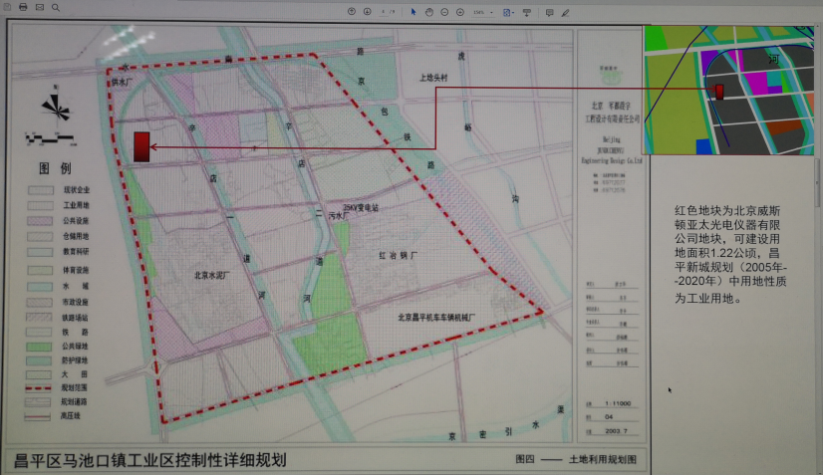Go to the previous page with up arrow
This screenshot has width=823, height=475.
[352, 11]
